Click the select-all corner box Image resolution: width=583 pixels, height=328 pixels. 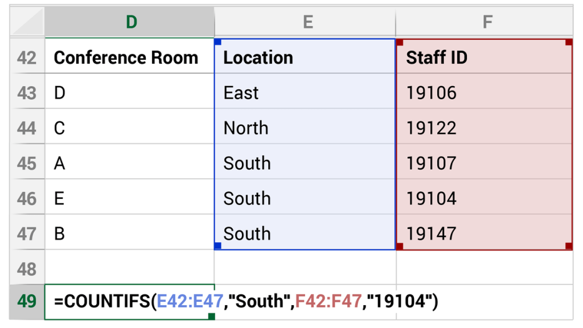point(27,22)
